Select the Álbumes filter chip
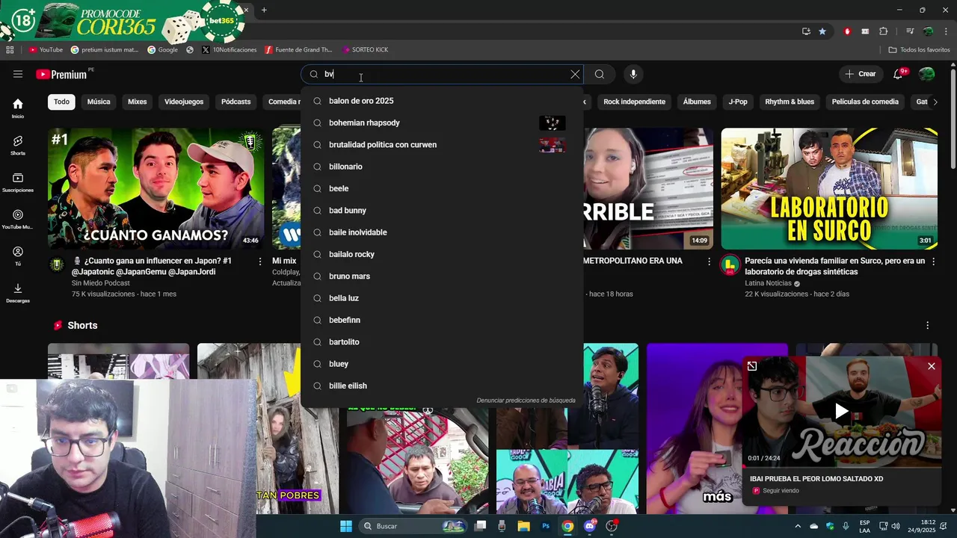Screen dimensions: 957x538 (697, 102)
